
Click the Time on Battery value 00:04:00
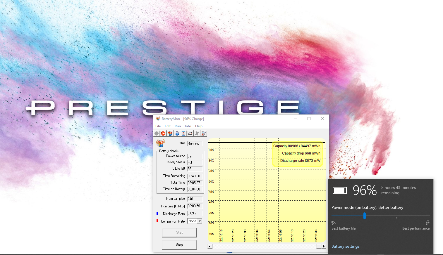(x=195, y=189)
